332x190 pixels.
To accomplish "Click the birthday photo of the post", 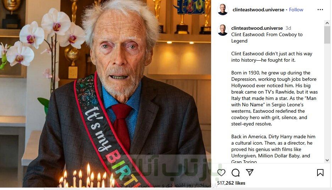I will point(105,94).
